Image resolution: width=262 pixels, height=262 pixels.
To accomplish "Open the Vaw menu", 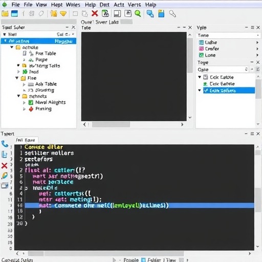I will click(x=41, y=5).
